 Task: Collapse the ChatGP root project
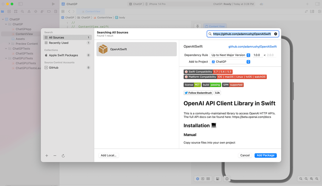click(3, 19)
